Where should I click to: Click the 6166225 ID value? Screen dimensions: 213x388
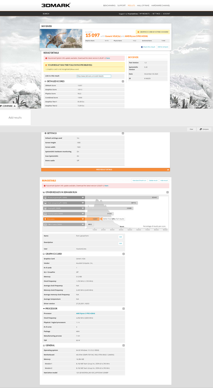click(x=147, y=78)
